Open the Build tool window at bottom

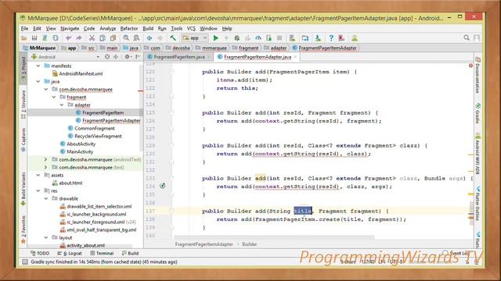[x=131, y=253]
